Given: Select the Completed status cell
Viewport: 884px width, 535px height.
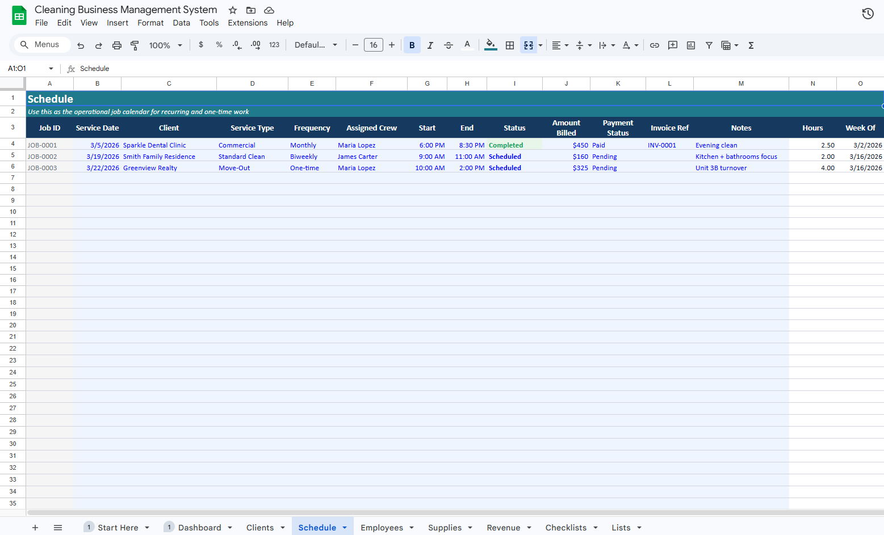Looking at the screenshot, I should click(x=514, y=145).
